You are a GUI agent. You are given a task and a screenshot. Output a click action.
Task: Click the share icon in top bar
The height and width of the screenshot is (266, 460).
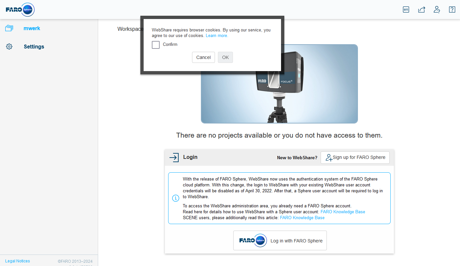(x=421, y=9)
